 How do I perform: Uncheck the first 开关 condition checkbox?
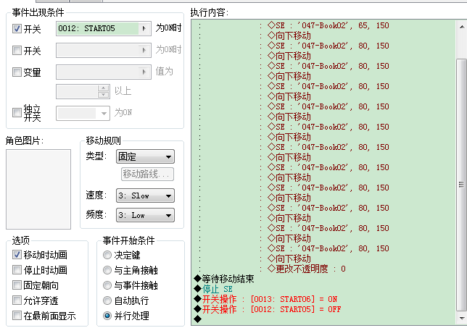[x=17, y=28]
